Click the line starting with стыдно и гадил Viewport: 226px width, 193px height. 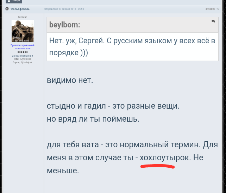click(113, 105)
